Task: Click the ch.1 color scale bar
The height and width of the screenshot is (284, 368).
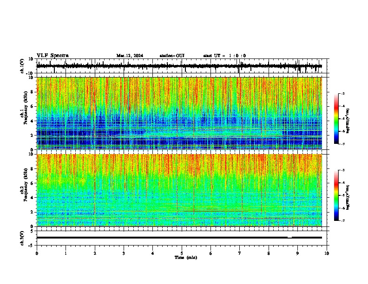Action: [336, 119]
